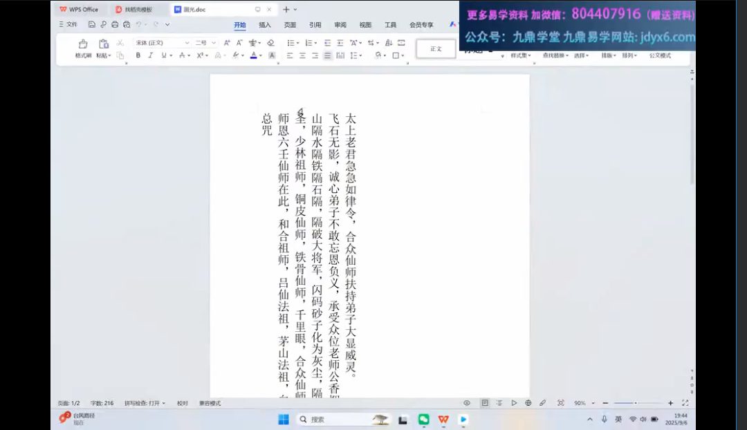
Task: Click the WeChat icon in the taskbar
Action: click(x=423, y=419)
